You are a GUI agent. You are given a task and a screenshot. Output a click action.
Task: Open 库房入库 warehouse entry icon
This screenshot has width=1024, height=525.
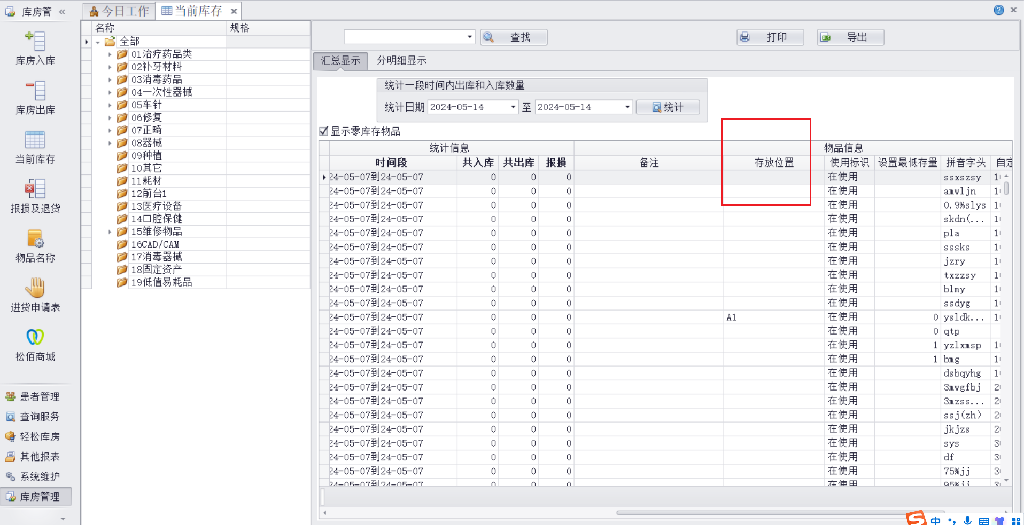click(x=35, y=41)
